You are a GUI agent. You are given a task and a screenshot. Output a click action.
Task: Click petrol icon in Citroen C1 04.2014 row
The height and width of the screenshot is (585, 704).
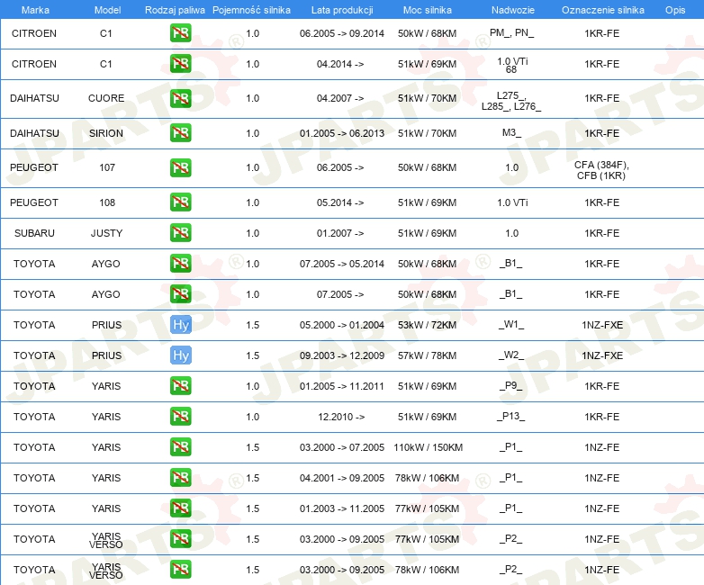click(180, 64)
